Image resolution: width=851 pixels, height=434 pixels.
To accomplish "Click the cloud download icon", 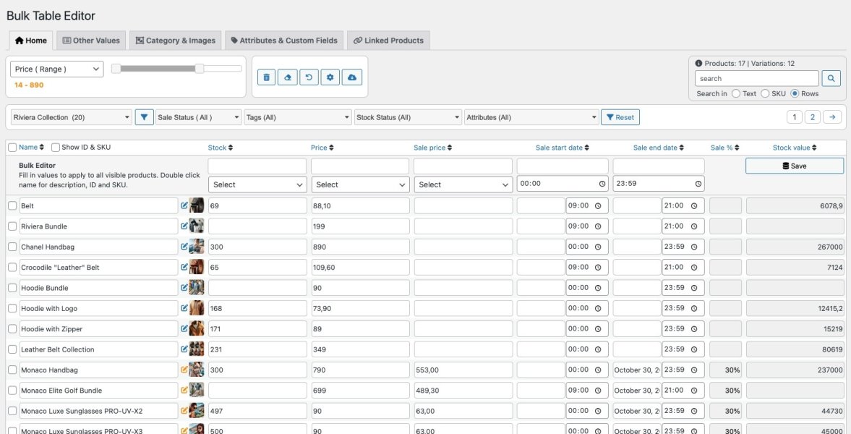I will click(351, 76).
